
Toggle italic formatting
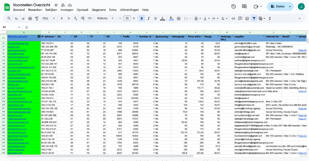point(149,18)
